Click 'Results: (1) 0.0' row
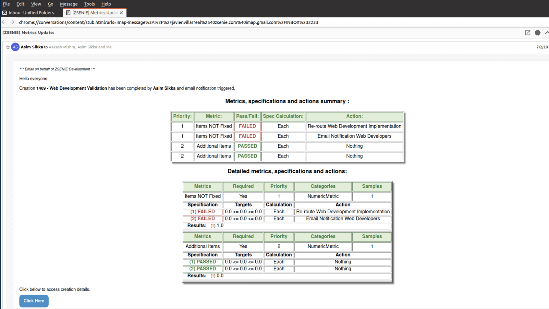 click(287, 276)
